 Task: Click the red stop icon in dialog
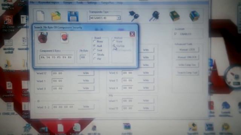pyautogui.click(x=64, y=37)
